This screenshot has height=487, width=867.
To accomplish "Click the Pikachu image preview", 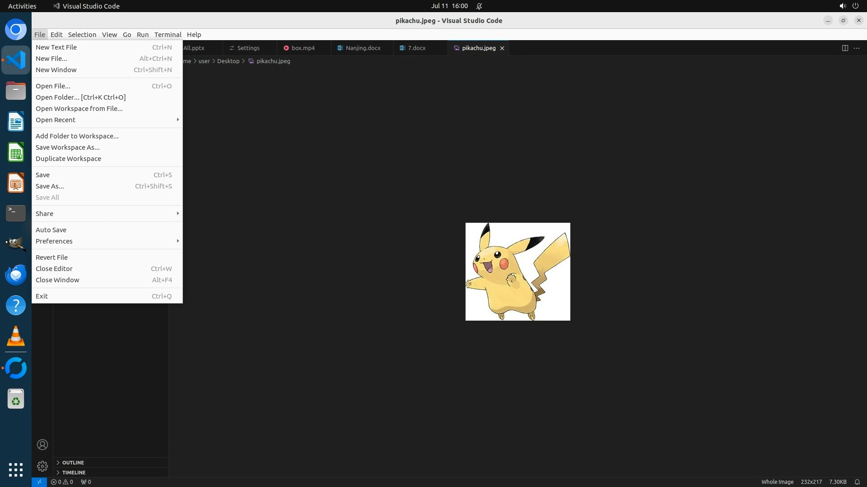I will (x=517, y=271).
